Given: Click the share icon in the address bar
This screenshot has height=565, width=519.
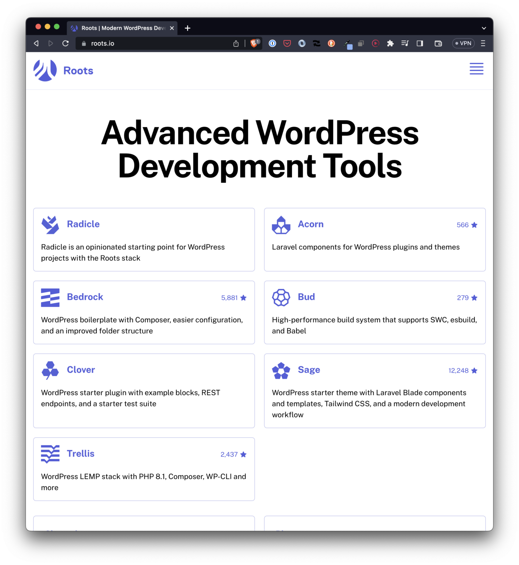Looking at the screenshot, I should point(236,43).
